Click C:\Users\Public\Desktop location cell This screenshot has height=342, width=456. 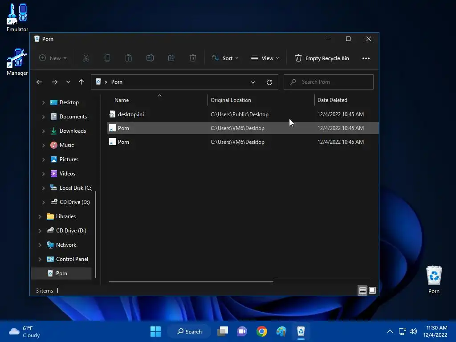[239, 114]
